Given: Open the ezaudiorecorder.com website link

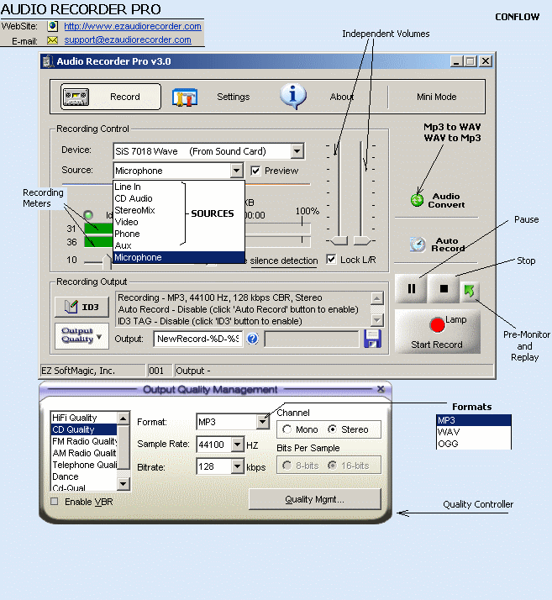Looking at the screenshot, I should click(x=133, y=26).
